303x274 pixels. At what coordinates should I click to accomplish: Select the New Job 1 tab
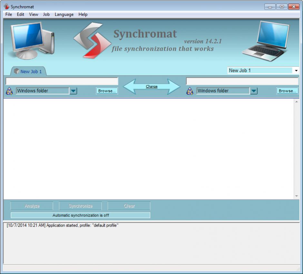coord(28,71)
